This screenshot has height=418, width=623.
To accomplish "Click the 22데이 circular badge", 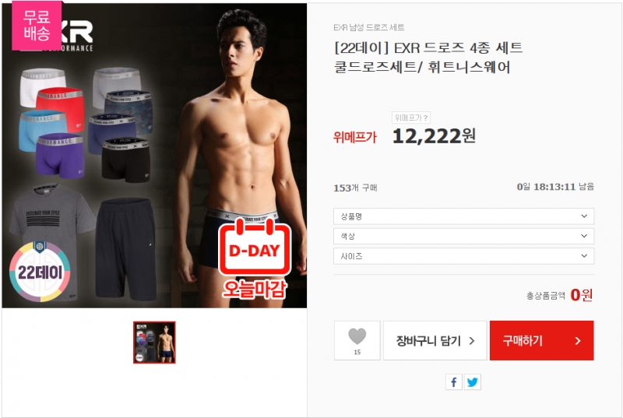I will pyautogui.click(x=40, y=272).
